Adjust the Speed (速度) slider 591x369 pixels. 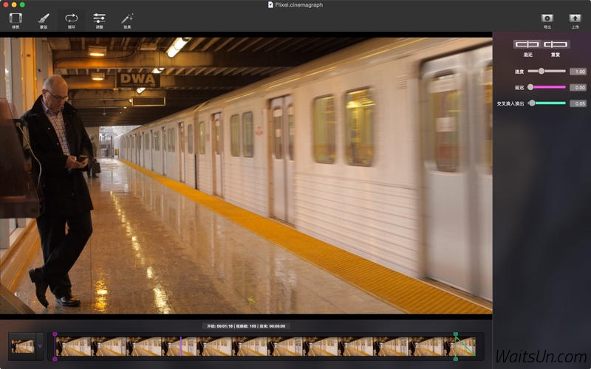[x=547, y=71]
